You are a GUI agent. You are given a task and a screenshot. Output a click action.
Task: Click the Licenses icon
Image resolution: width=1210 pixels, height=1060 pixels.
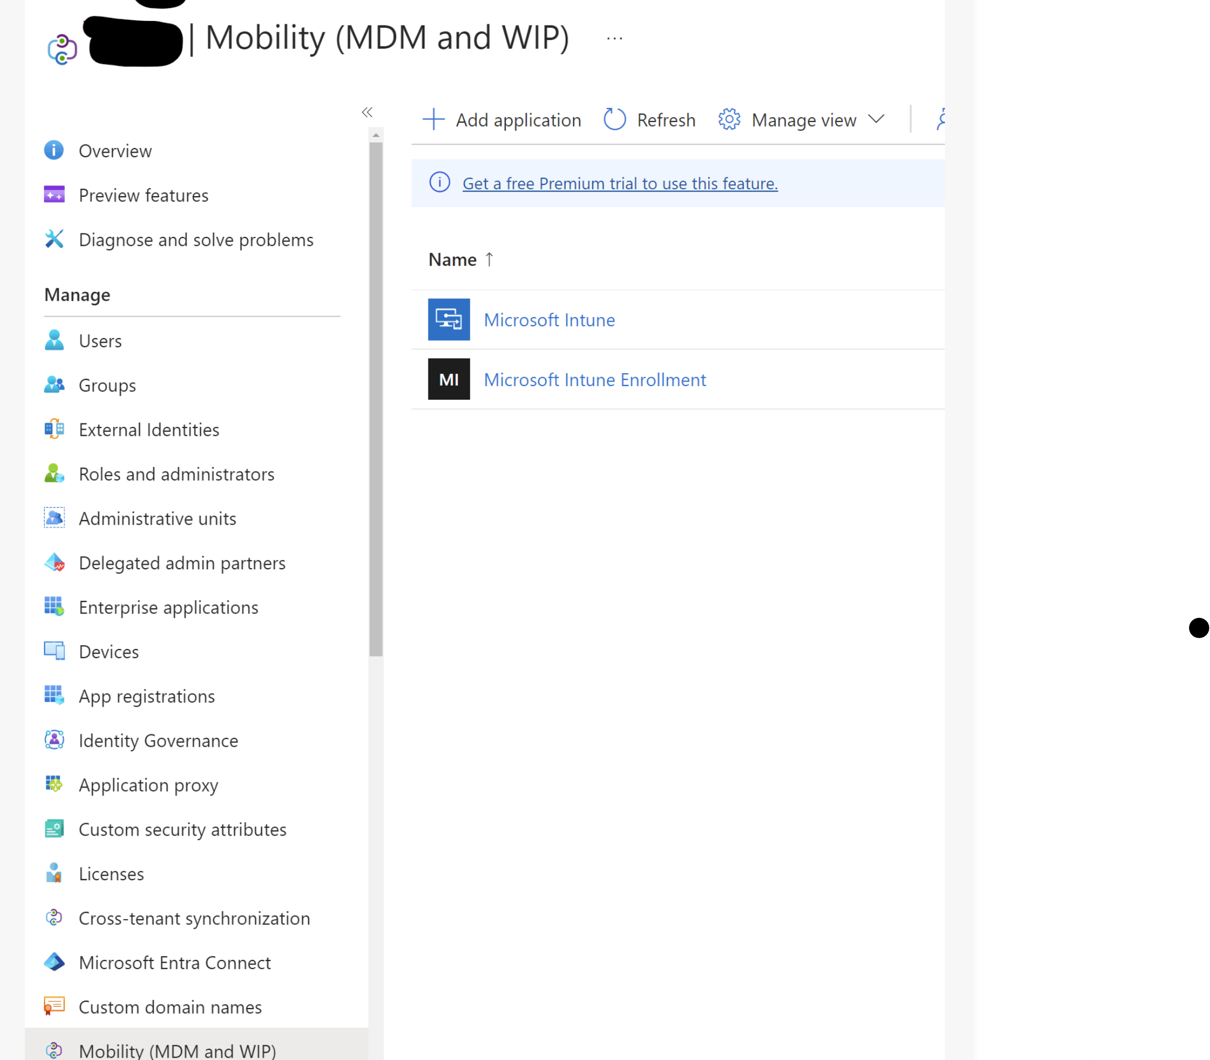[x=54, y=872]
